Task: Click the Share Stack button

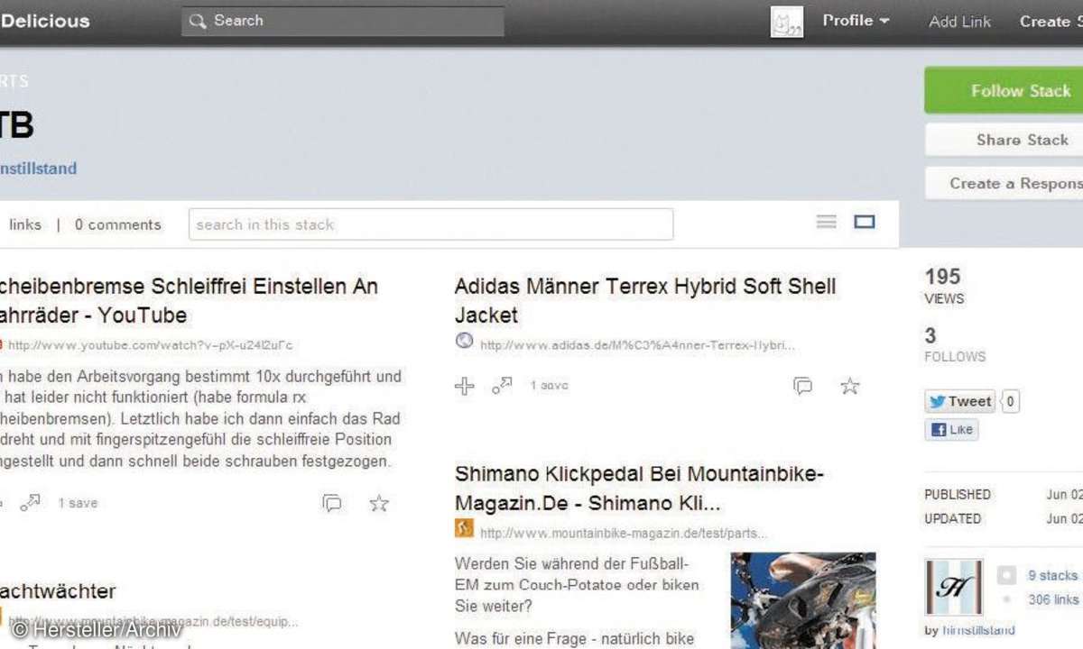Action: point(1004,140)
